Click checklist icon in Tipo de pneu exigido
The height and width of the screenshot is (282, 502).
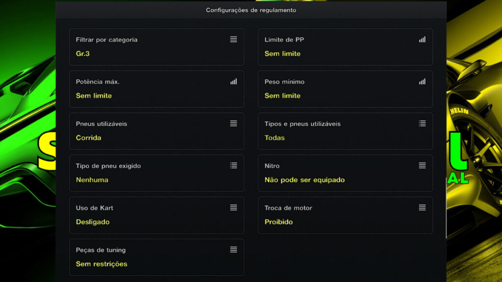(x=233, y=165)
